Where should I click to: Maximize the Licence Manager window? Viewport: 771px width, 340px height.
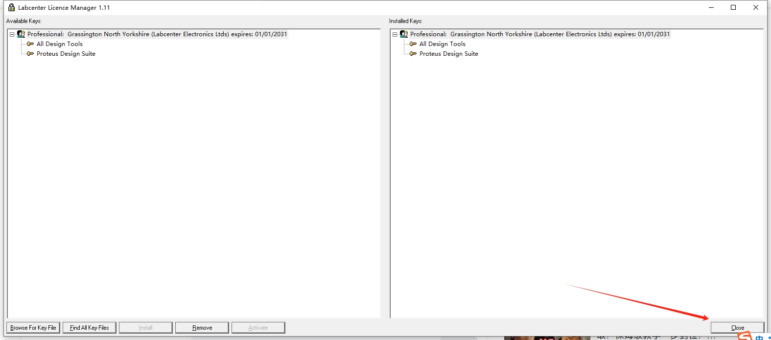[x=733, y=7]
